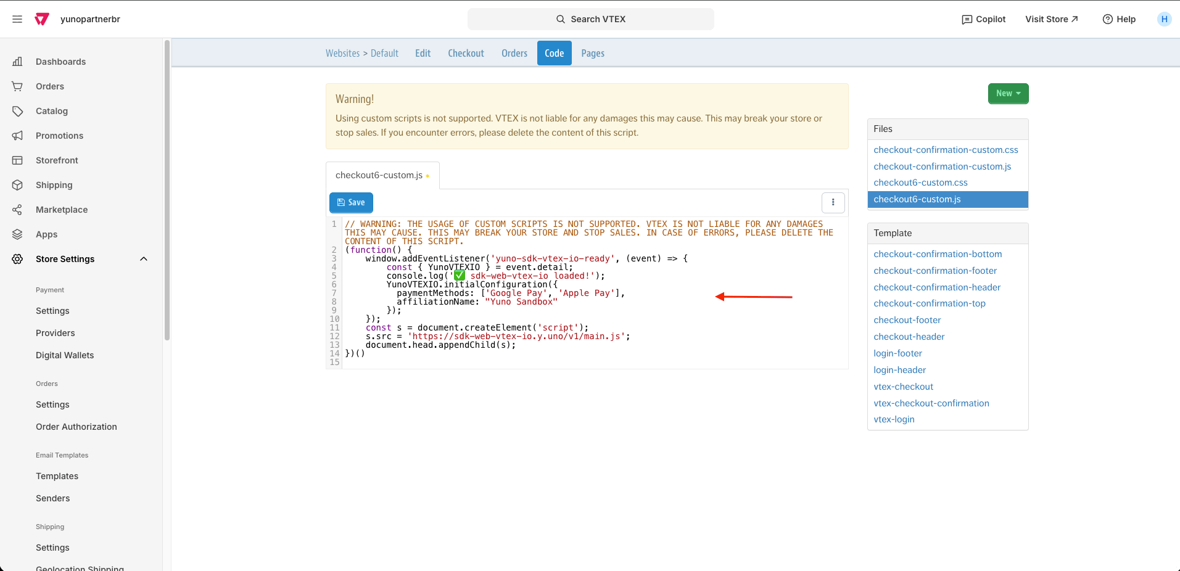Screen dimensions: 1180x571
Task: Open checkout-footer template
Action: pyautogui.click(x=907, y=320)
